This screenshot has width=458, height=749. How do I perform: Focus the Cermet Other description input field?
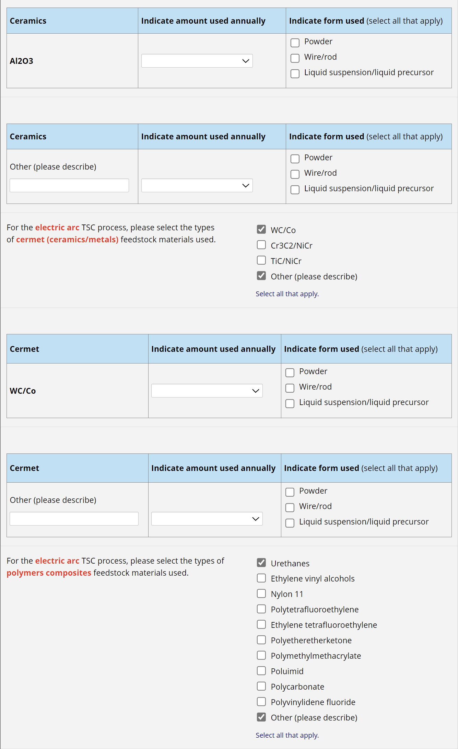coord(74,519)
